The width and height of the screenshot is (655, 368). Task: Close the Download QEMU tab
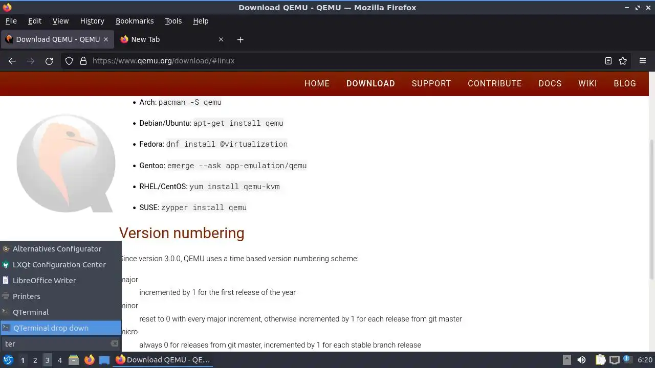(x=106, y=39)
